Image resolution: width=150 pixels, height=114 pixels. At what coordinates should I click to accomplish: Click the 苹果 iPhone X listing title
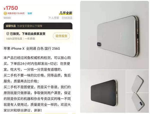32,48
